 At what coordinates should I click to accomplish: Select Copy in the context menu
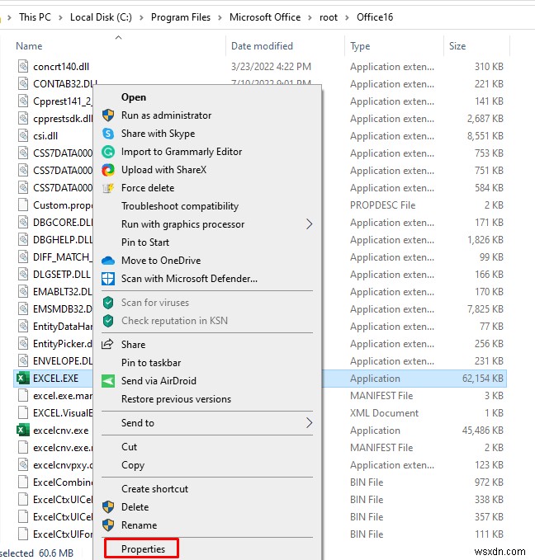(133, 465)
